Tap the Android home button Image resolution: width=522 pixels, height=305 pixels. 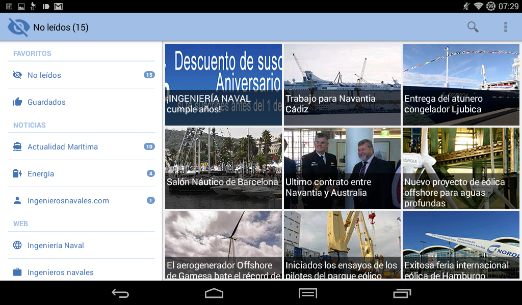click(x=214, y=293)
